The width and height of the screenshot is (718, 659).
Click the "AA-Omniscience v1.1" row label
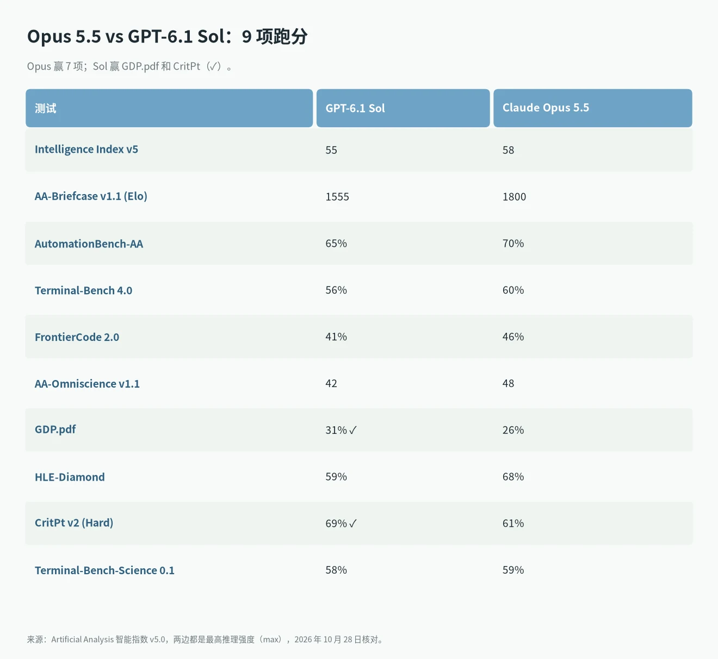pyautogui.click(x=87, y=384)
